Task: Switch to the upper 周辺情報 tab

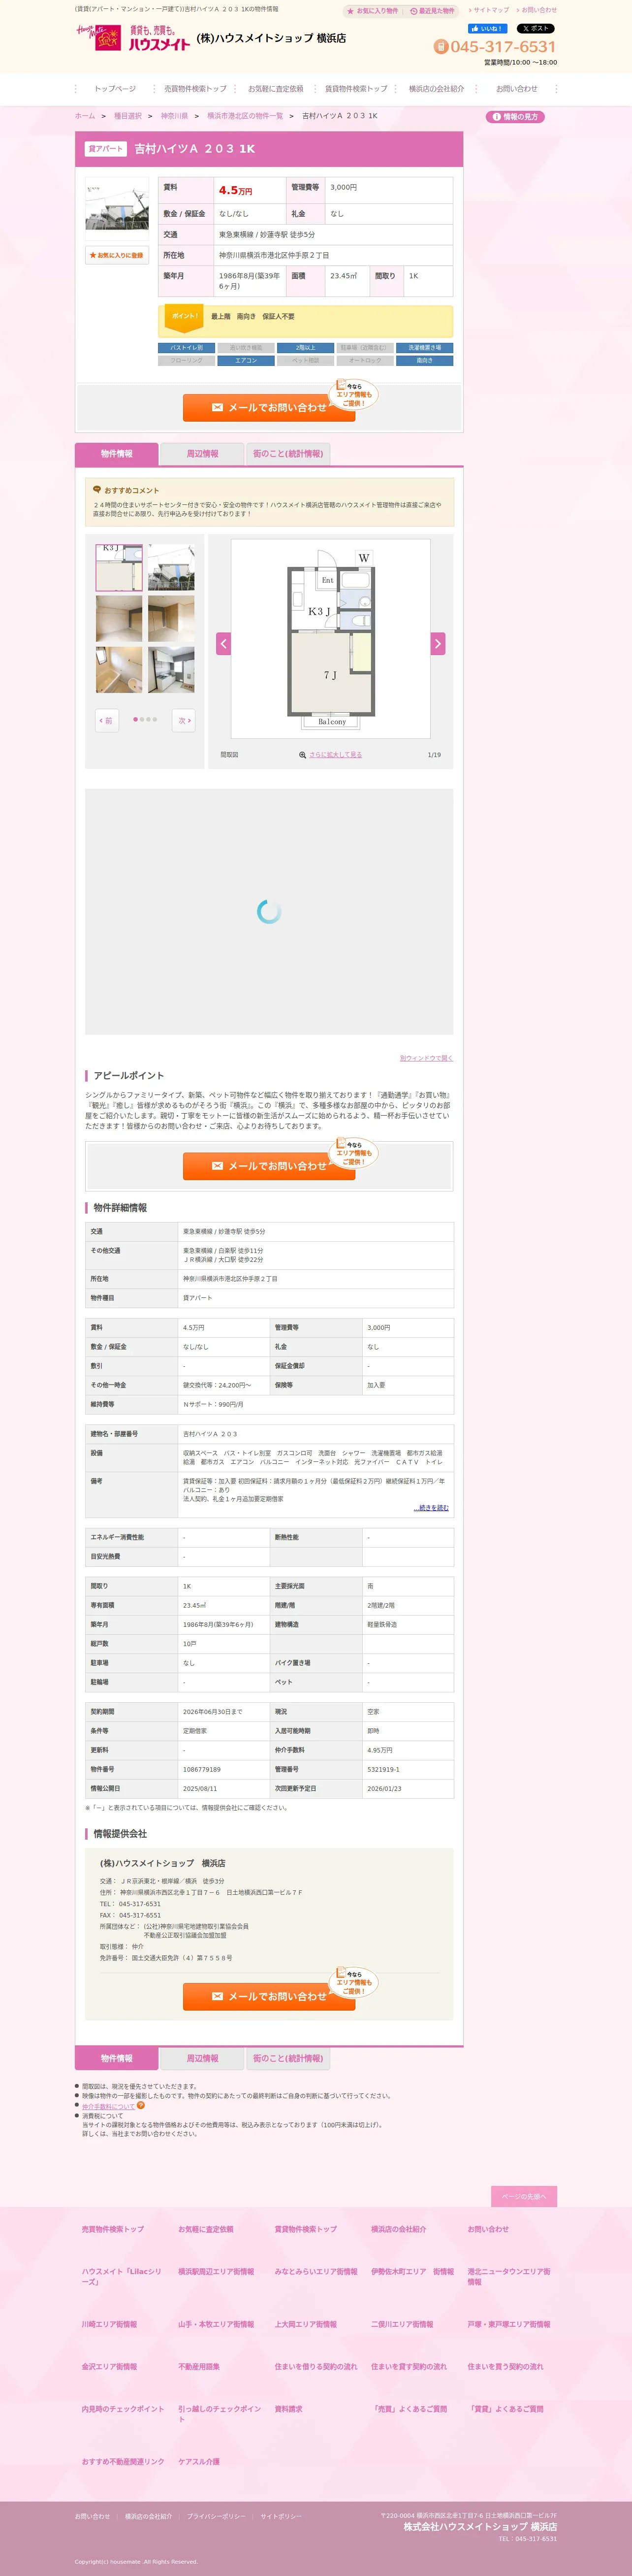Action: coord(203,454)
